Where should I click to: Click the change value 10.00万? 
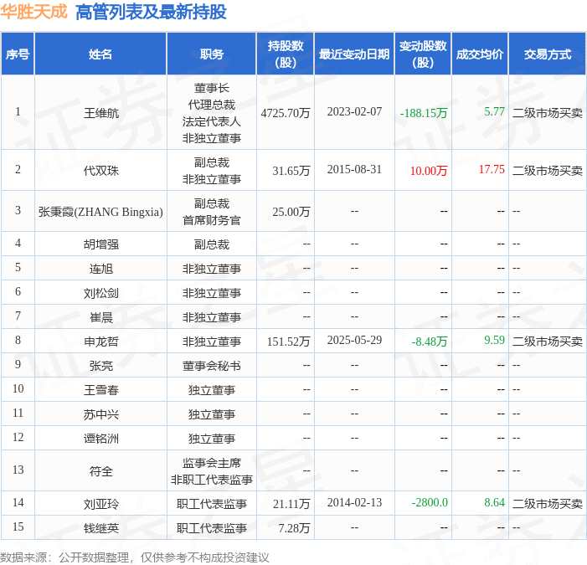429,171
